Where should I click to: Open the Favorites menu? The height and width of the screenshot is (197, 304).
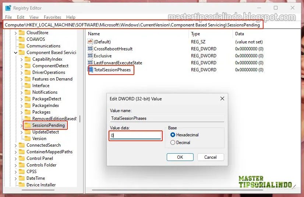click(52, 17)
